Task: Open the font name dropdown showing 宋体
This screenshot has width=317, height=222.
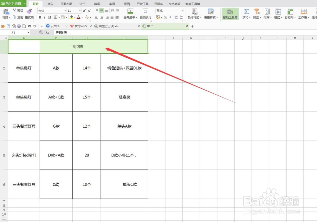Action: pyautogui.click(x=65, y=11)
